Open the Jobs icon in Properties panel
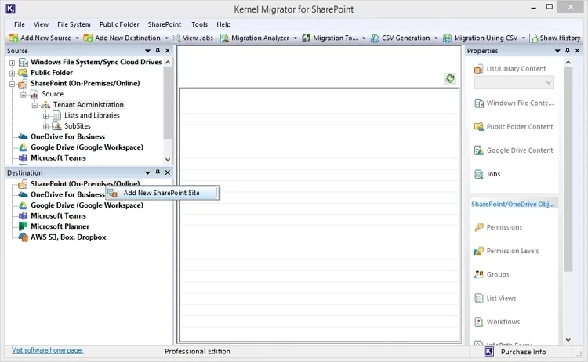This screenshot has width=588, height=362. point(479,174)
